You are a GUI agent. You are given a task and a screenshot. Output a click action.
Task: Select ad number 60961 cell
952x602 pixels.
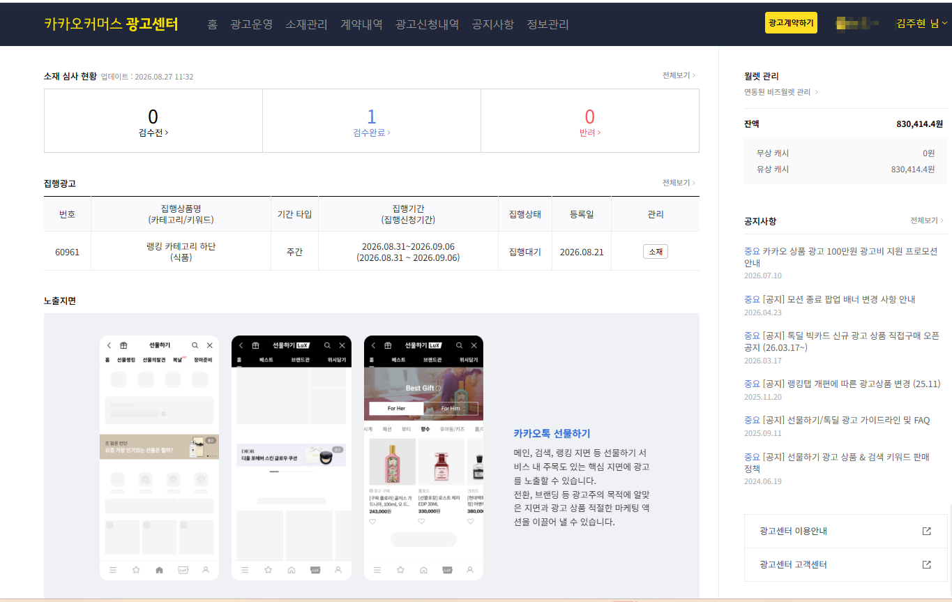[x=67, y=252]
